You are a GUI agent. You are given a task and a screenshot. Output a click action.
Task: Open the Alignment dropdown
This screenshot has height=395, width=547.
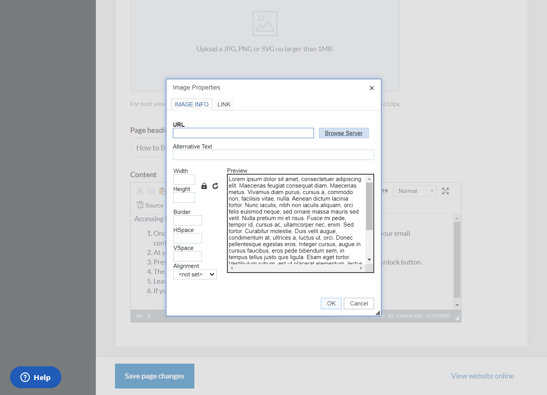coord(195,274)
